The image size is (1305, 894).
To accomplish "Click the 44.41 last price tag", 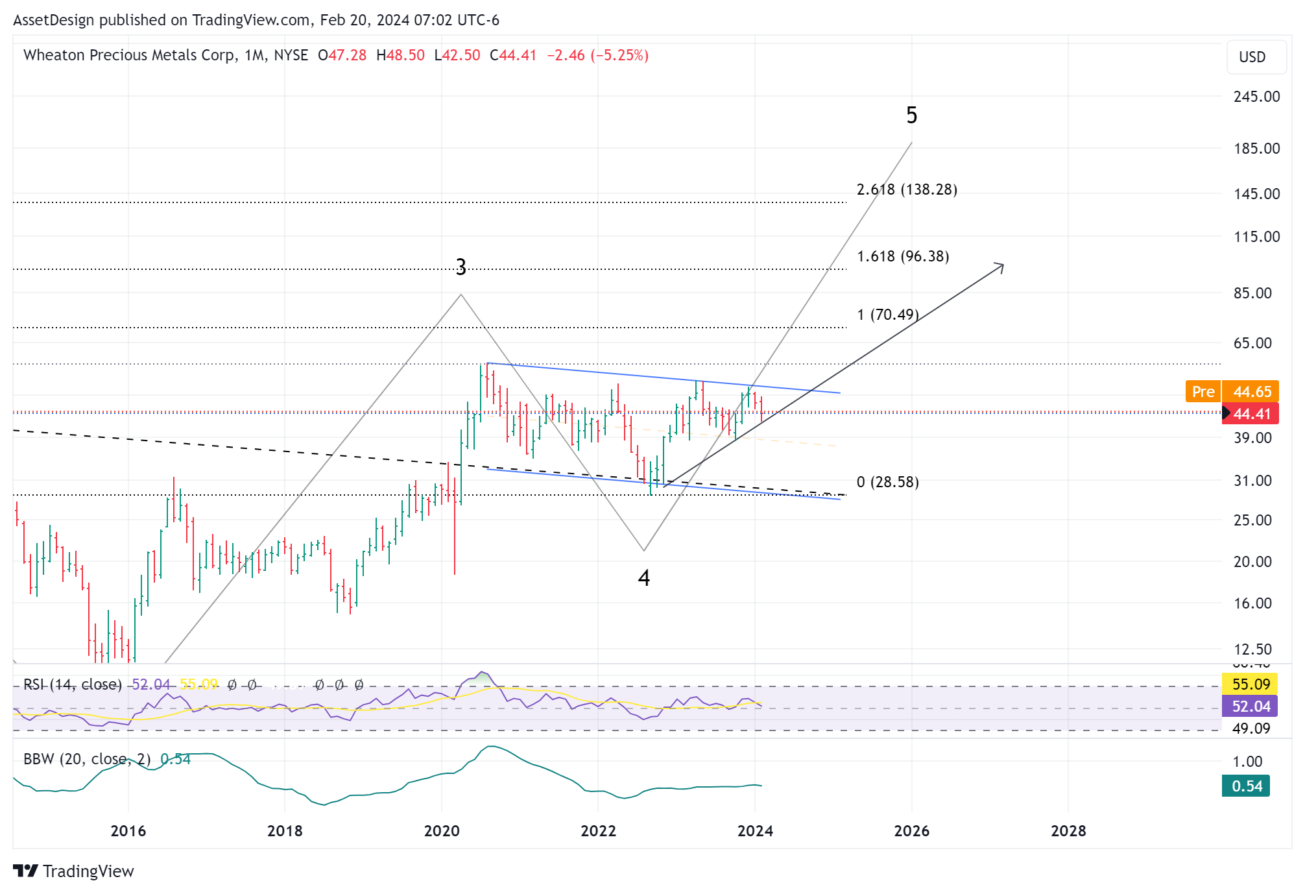I will point(1251,413).
